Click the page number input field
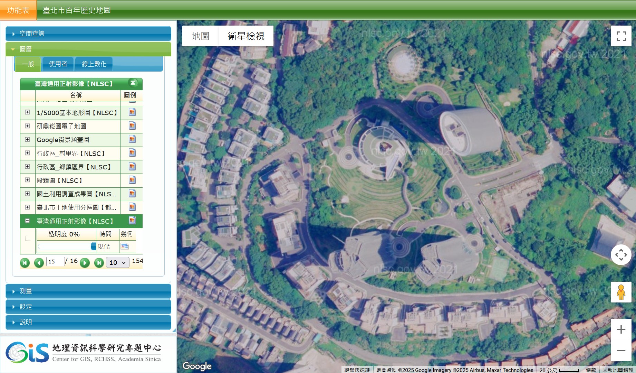This screenshot has height=373, width=636. coord(55,262)
